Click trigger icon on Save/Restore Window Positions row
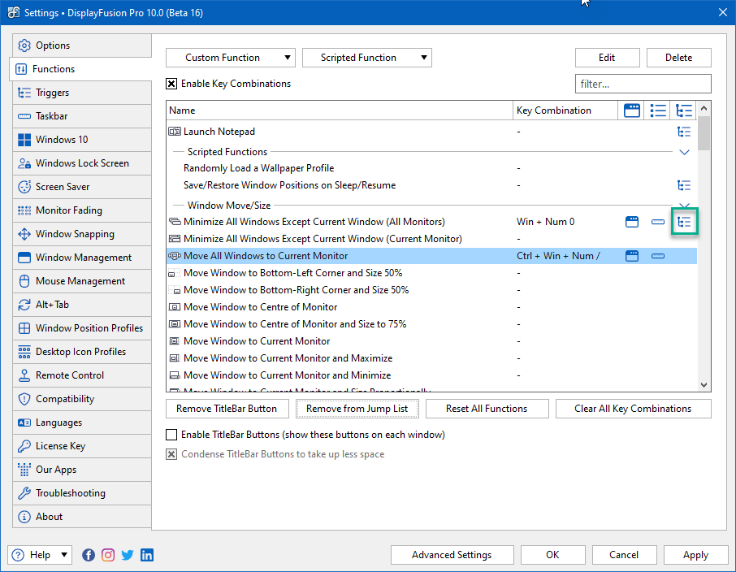 click(x=684, y=185)
